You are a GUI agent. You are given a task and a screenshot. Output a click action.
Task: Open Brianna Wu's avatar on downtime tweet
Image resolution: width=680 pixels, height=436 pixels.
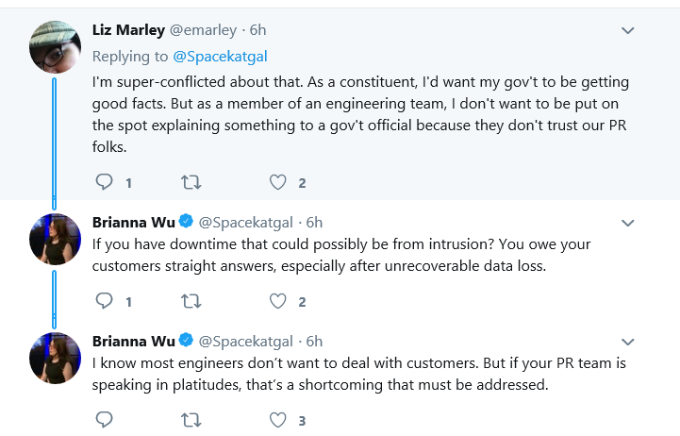55,239
